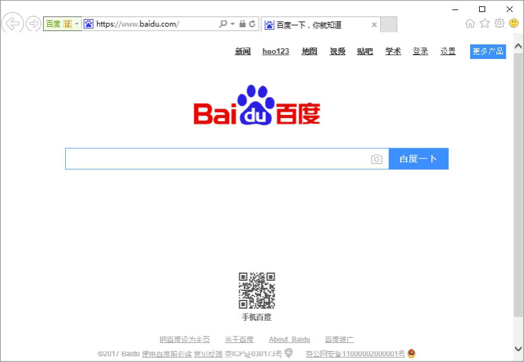Click the 意见反馈 link
The width and height of the screenshot is (524, 362).
coord(208,354)
